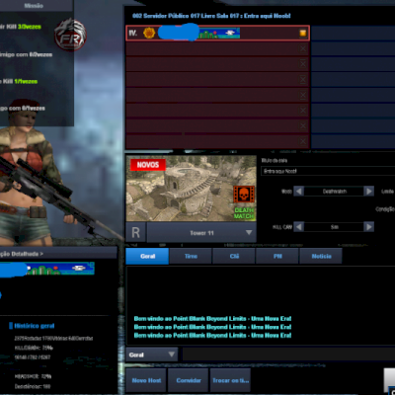Click the FR clan emblem logo

(70, 36)
